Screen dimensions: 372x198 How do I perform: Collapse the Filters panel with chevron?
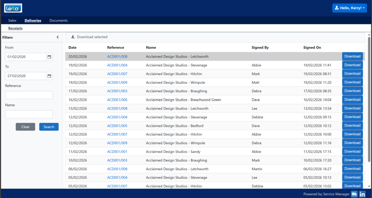coord(57,37)
